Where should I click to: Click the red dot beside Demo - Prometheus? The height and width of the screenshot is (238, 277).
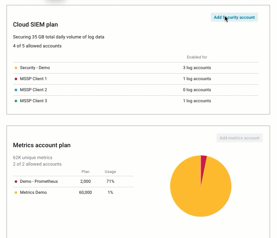(x=16, y=182)
